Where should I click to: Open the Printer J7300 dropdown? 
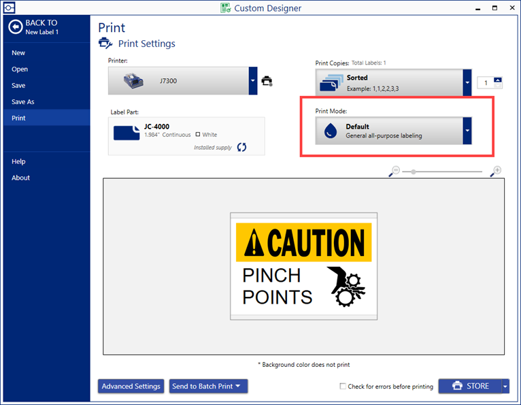click(252, 81)
